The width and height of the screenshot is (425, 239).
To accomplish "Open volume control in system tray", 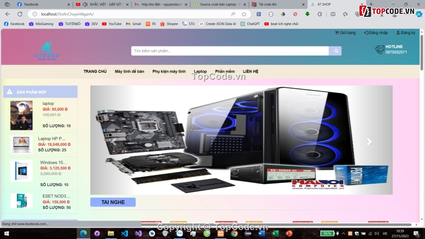I will (377, 234).
